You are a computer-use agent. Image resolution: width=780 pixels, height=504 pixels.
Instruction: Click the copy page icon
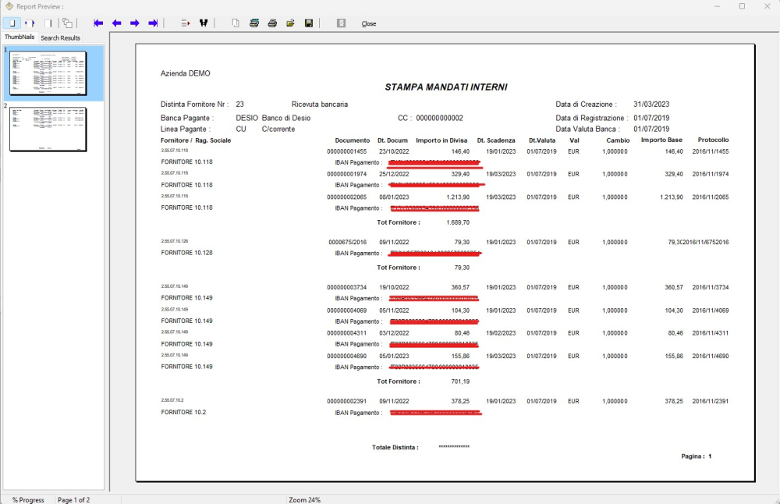click(x=236, y=23)
